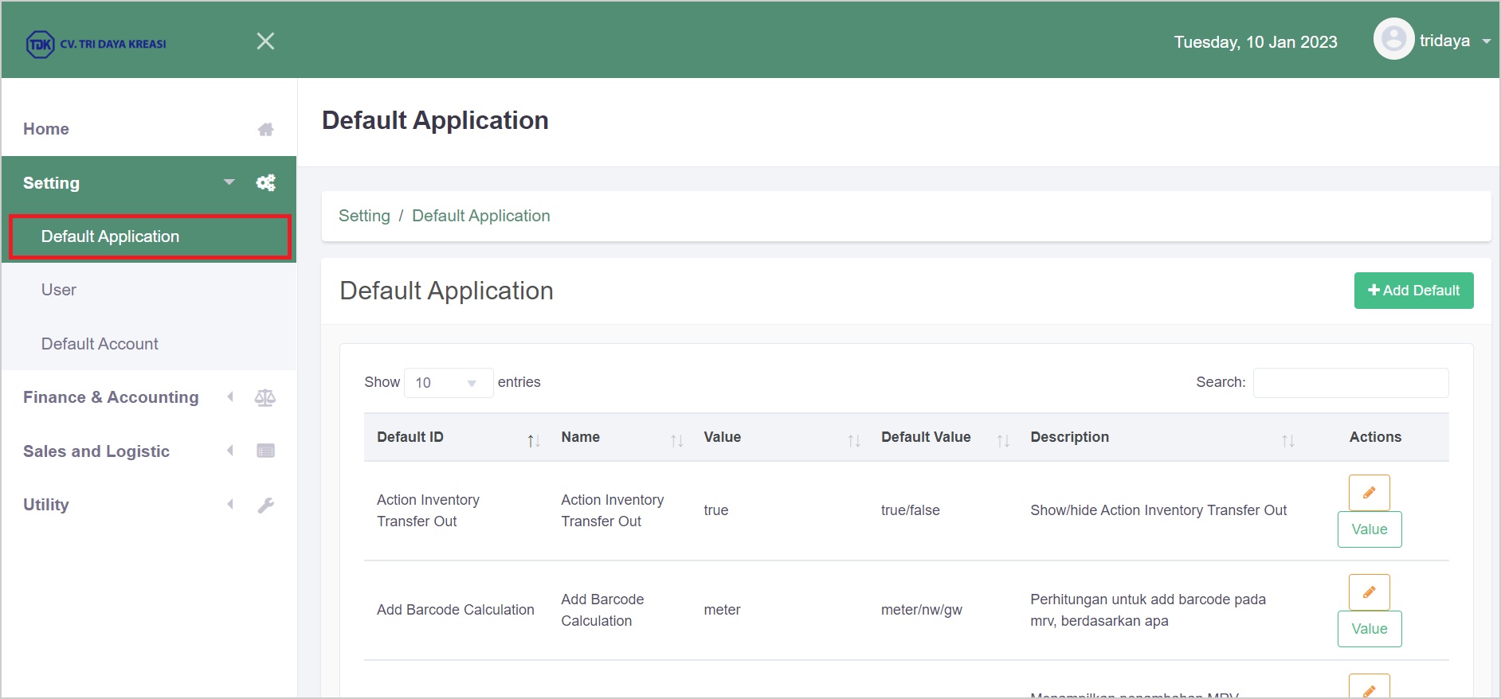Image resolution: width=1501 pixels, height=699 pixels.
Task: Click the Utility wrench icon
Action: point(265,506)
